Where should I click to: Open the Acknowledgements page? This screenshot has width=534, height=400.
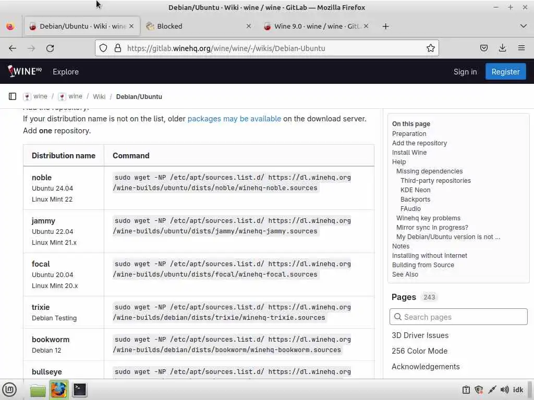(x=426, y=367)
